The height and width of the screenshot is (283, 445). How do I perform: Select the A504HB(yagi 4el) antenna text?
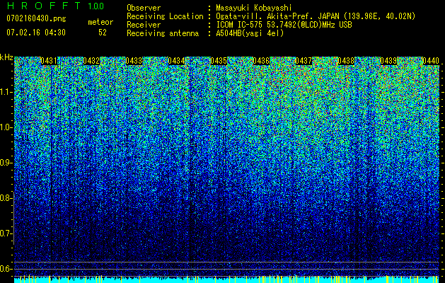point(250,33)
